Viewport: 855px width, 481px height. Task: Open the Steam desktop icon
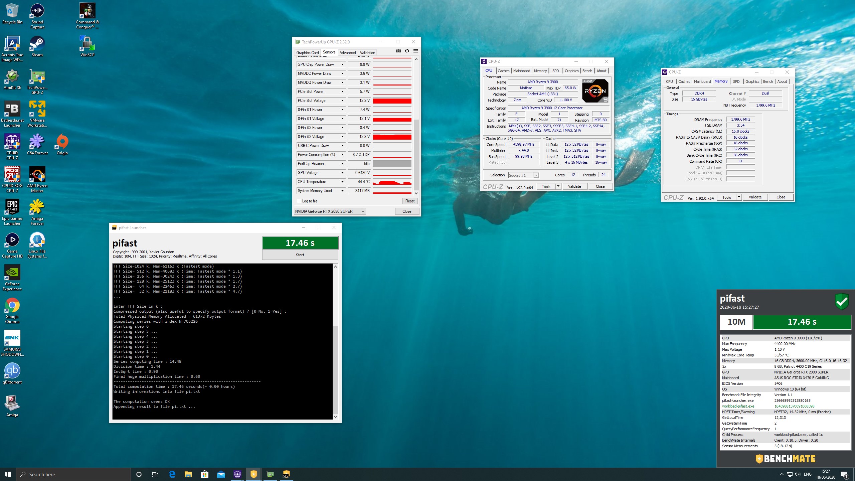[37, 46]
